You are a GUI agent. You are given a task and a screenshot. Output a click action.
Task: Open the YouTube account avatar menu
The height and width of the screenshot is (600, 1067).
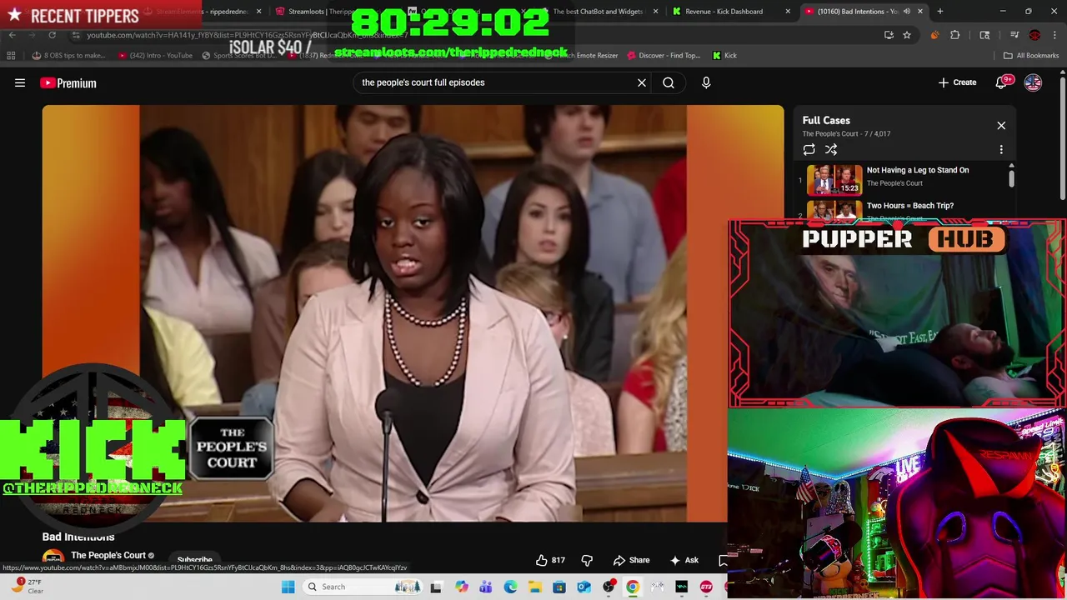point(1033,82)
